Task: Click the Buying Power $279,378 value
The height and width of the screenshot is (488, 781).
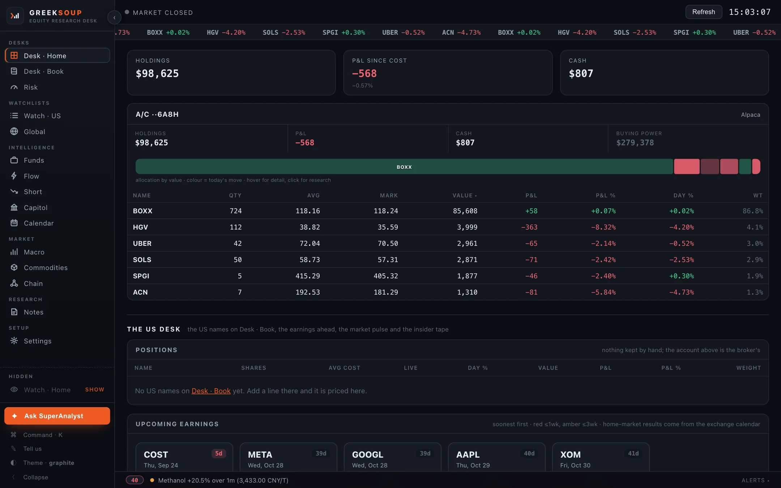Action: [635, 143]
